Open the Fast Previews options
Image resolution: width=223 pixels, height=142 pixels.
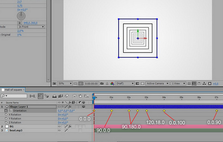(194, 84)
